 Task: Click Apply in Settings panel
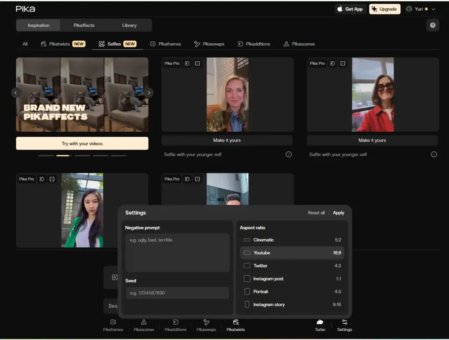pos(339,213)
